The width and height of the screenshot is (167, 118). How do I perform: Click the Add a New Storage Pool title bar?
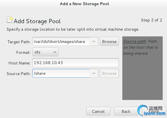pos(85,4)
